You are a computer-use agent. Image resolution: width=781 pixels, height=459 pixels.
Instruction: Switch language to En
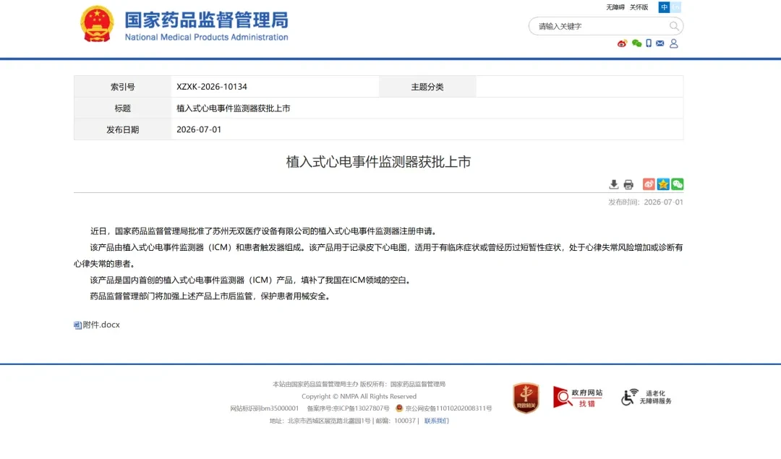(x=676, y=7)
